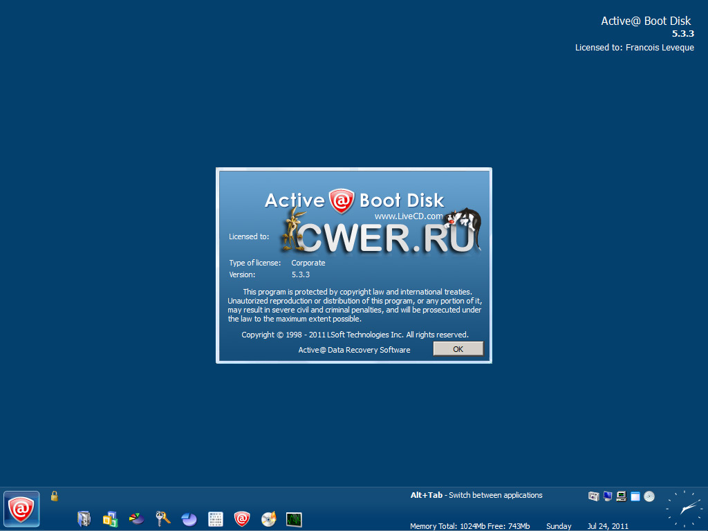Open the multicolor pie chart partition icon
Screen dimensions: 708x531
[136, 519]
